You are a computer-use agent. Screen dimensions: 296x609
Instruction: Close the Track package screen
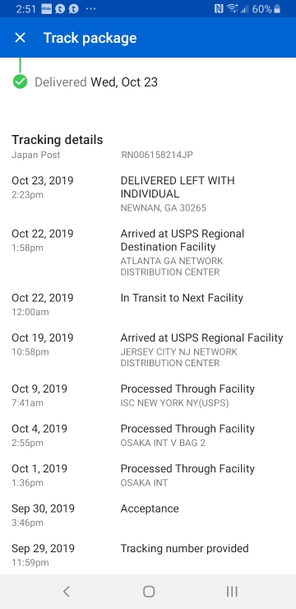coord(20,38)
